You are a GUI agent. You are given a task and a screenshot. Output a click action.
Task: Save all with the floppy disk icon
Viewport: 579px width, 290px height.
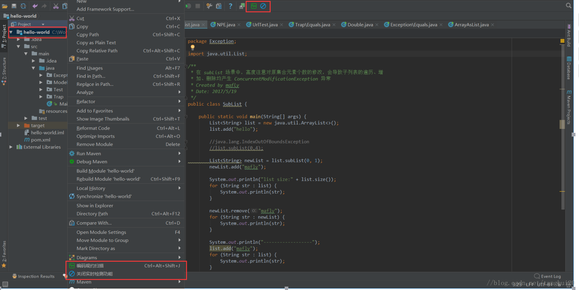coord(14,6)
